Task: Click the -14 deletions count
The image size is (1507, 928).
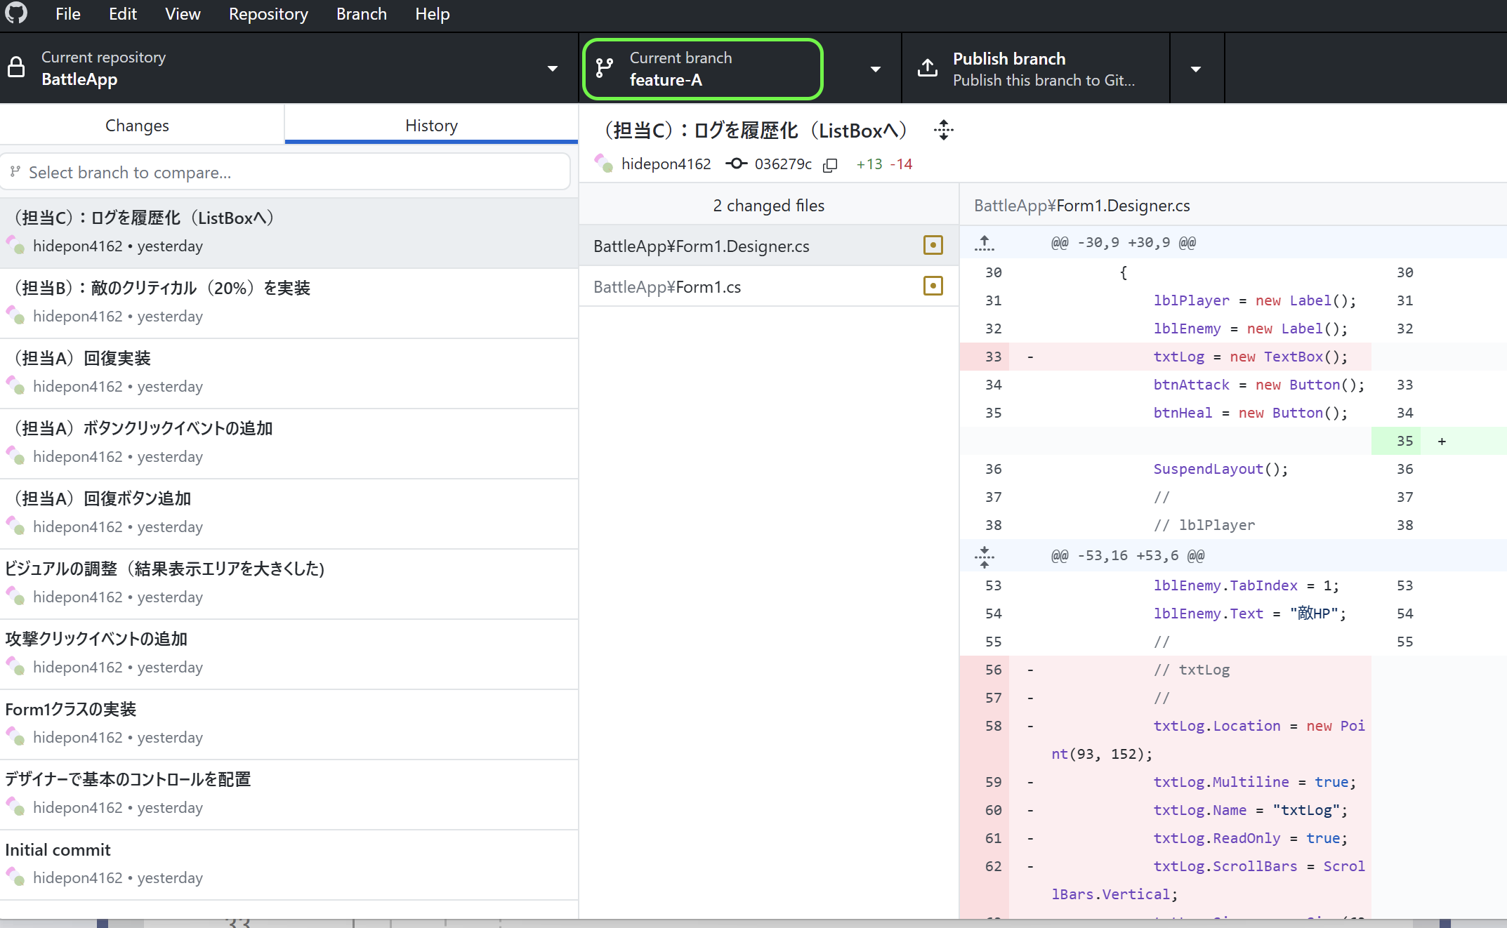Action: (x=901, y=164)
